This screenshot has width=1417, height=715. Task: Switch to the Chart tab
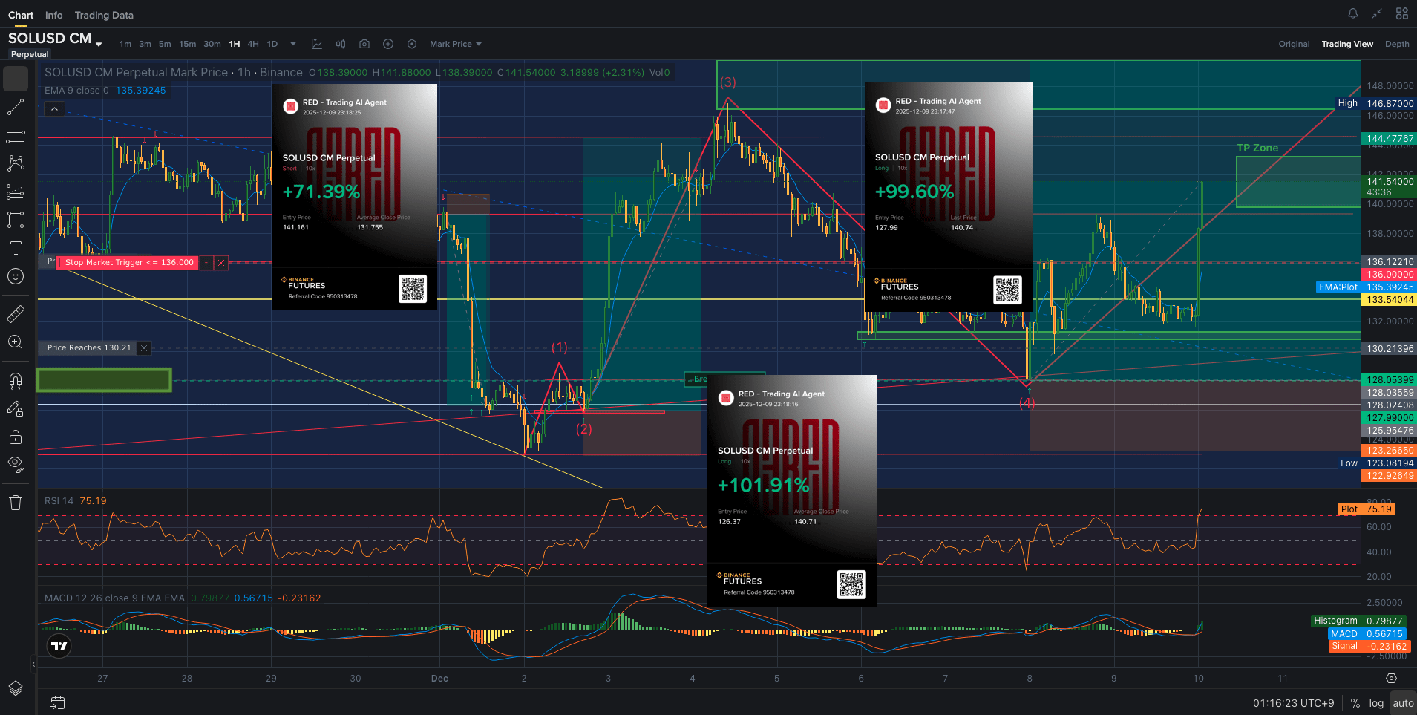(x=21, y=15)
